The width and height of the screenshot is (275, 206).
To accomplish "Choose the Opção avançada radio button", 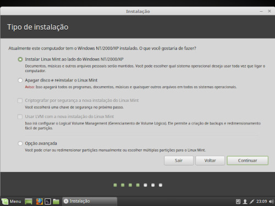I will pyautogui.click(x=20, y=143).
